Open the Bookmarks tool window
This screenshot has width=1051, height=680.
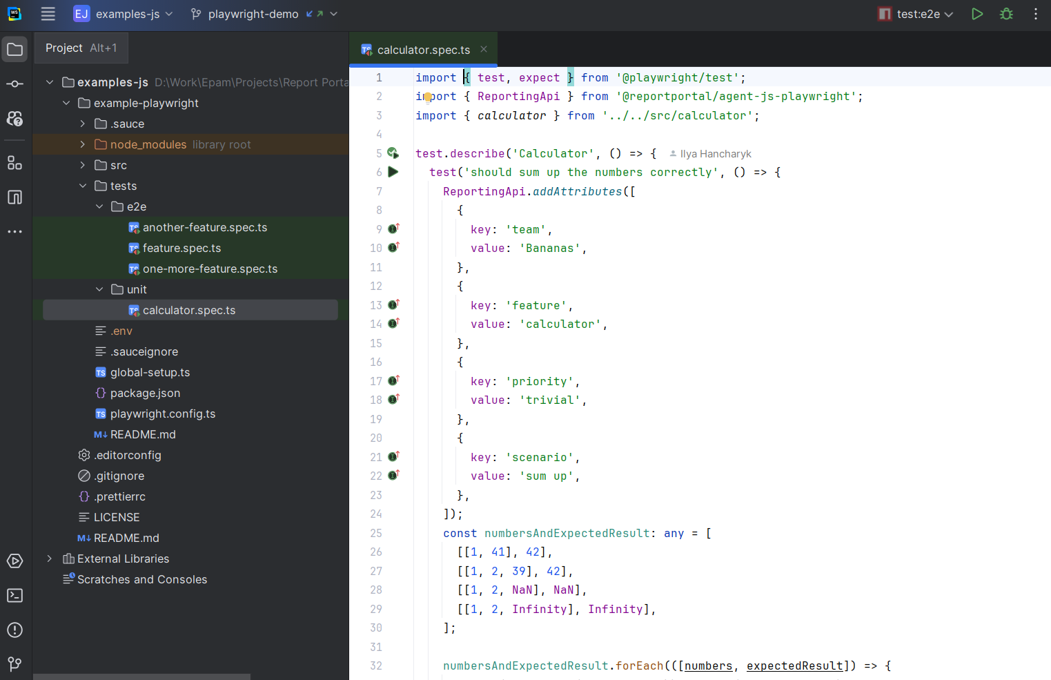[x=14, y=197]
